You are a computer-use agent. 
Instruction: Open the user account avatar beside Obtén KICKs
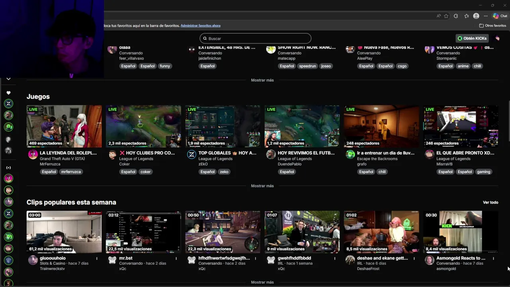click(x=497, y=38)
